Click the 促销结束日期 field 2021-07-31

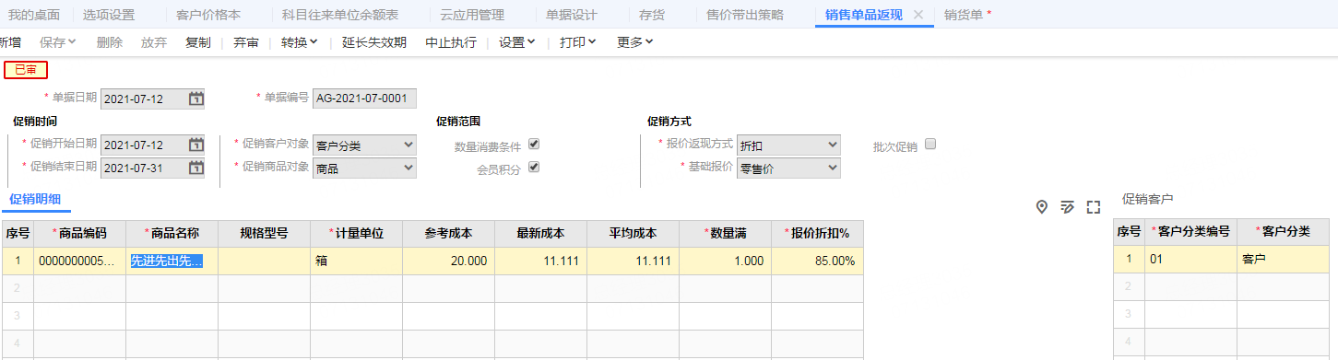[152, 168]
